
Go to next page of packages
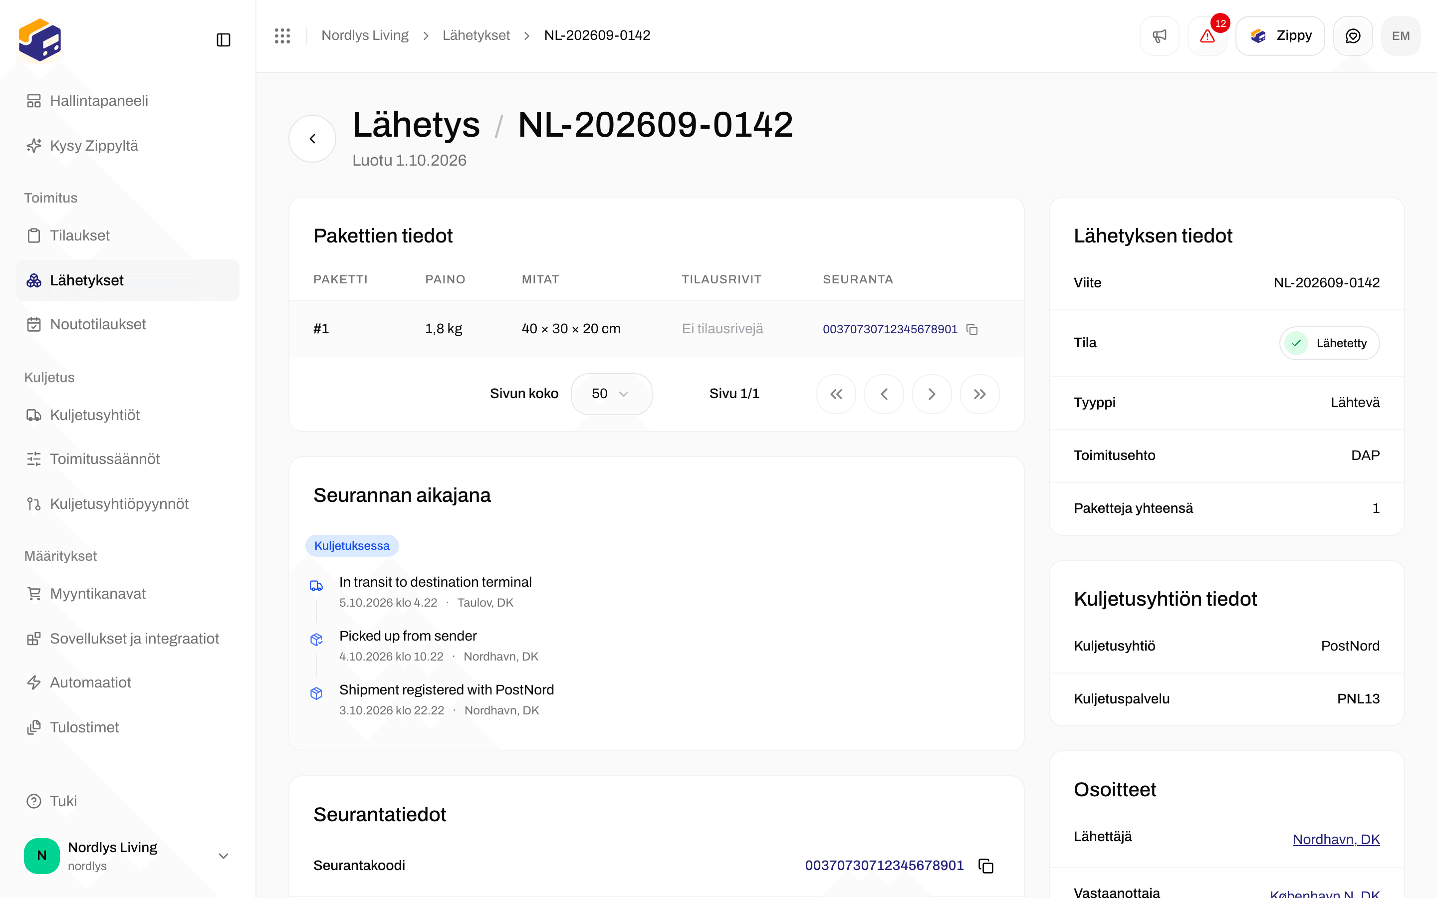(932, 394)
